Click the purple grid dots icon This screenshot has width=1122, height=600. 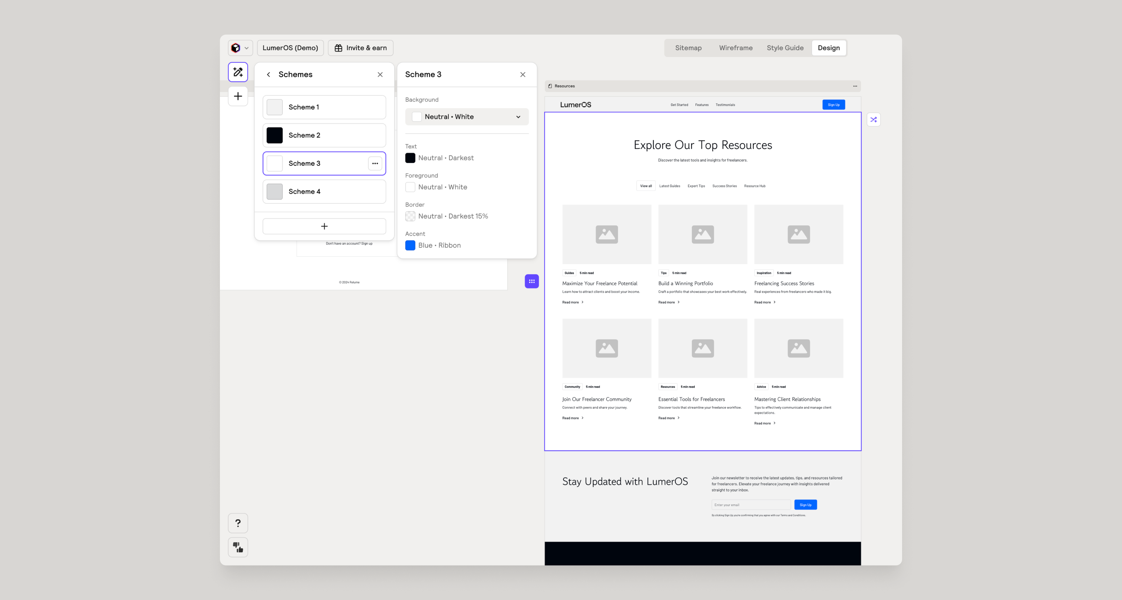coord(531,281)
